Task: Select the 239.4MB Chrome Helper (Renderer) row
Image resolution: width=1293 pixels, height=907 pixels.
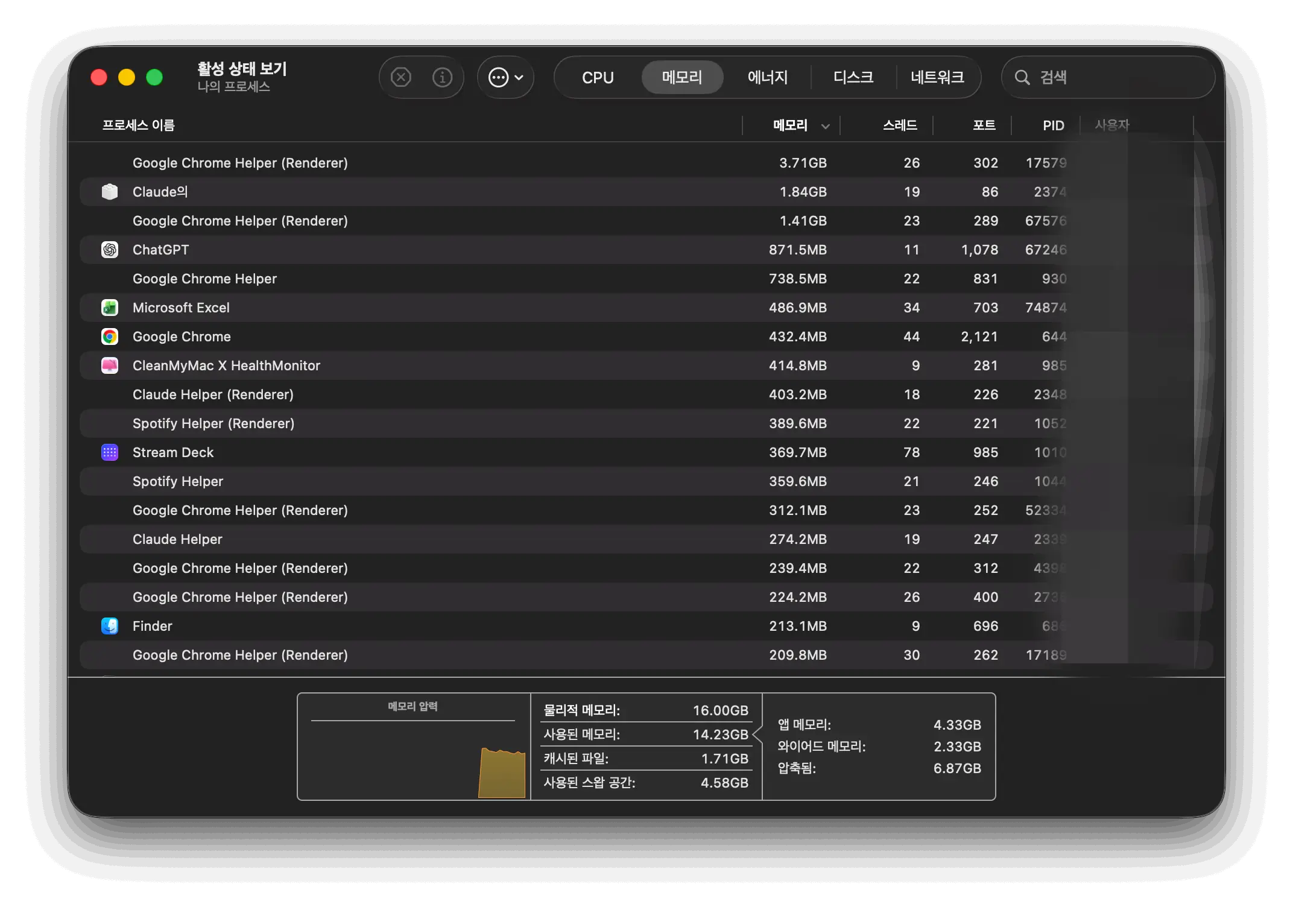Action: click(646, 568)
